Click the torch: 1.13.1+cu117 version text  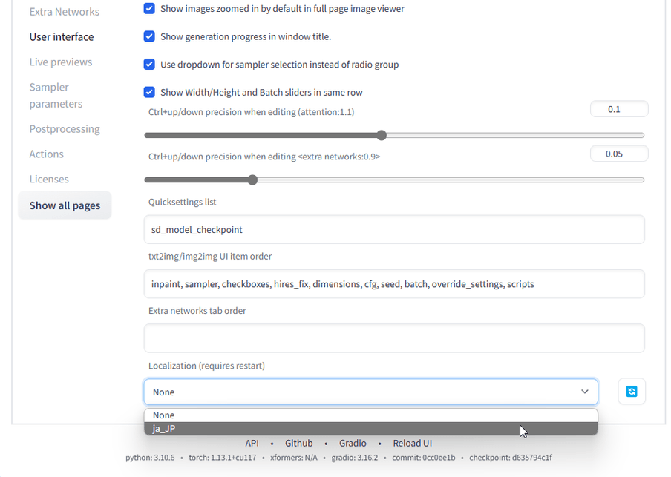223,458
